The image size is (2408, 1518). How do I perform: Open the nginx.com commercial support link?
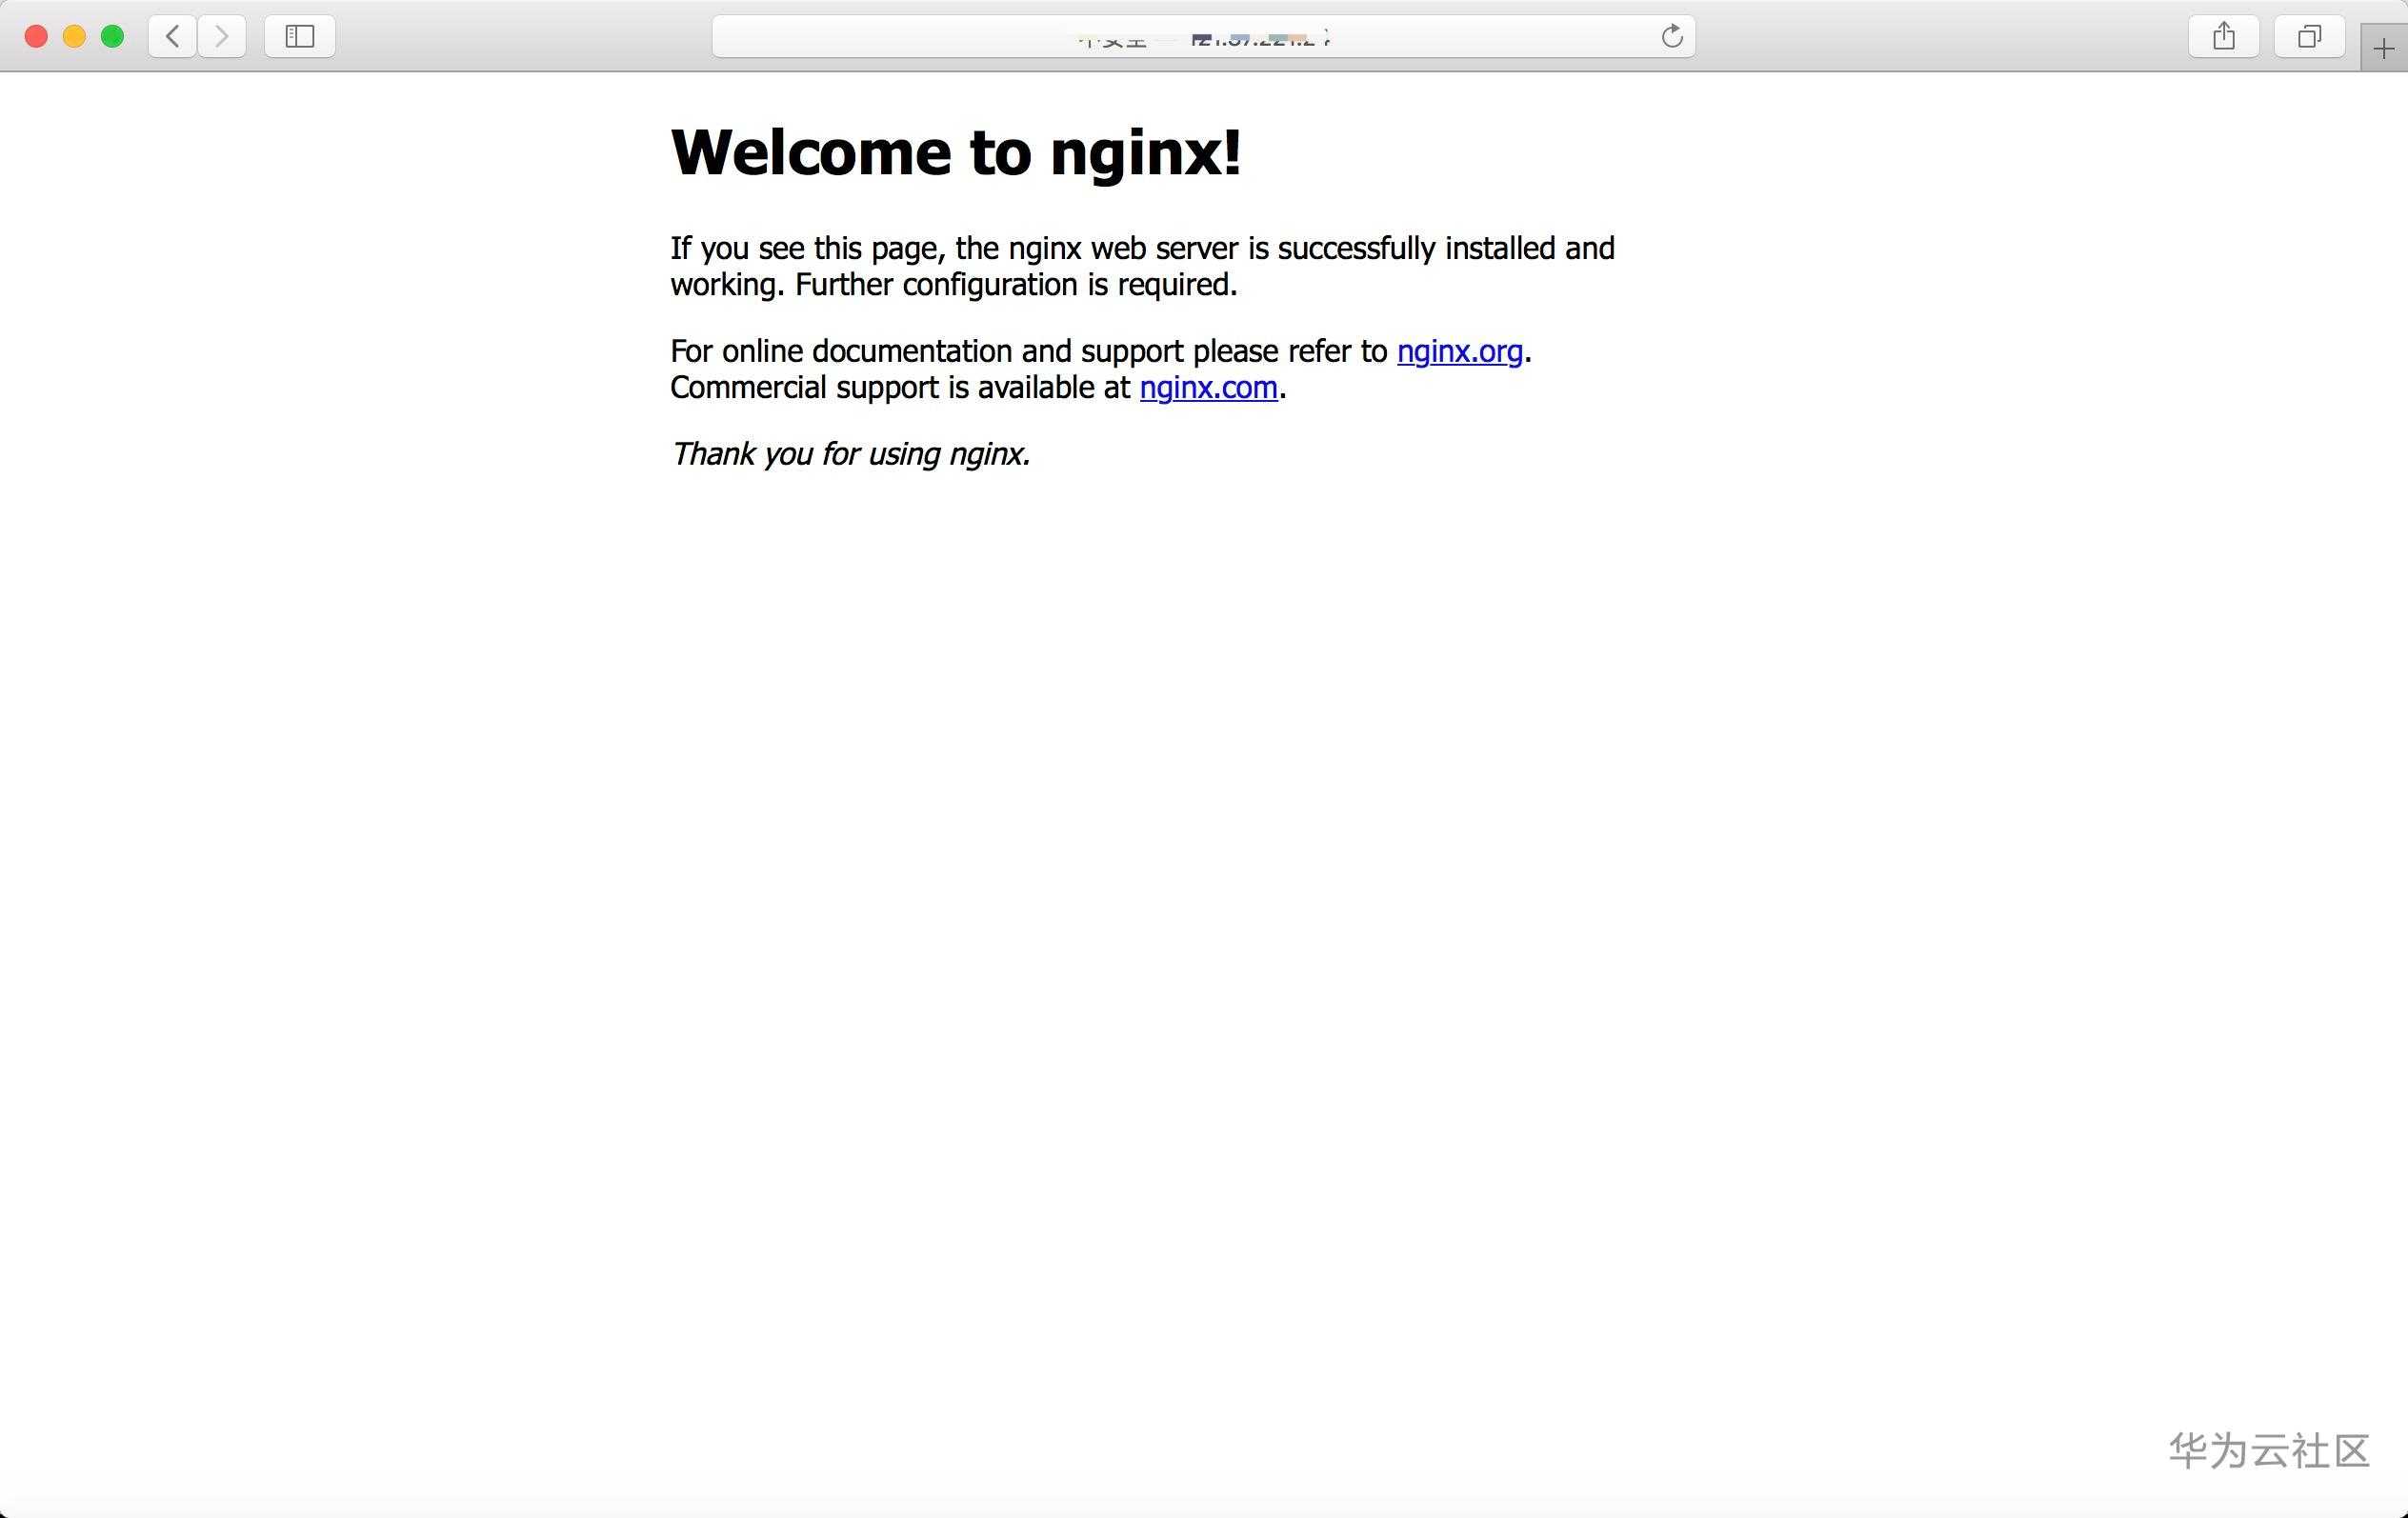pos(1208,388)
